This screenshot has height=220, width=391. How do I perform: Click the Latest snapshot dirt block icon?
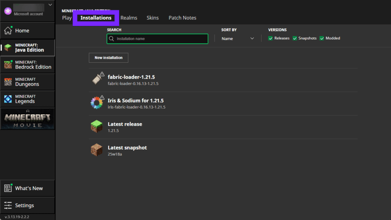click(97, 150)
